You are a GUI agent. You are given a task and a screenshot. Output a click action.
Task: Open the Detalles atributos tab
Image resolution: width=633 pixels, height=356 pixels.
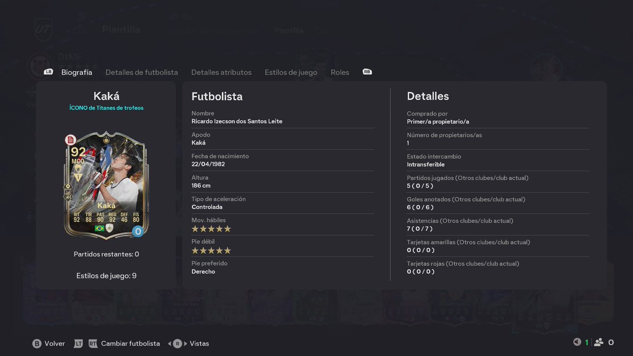click(221, 72)
